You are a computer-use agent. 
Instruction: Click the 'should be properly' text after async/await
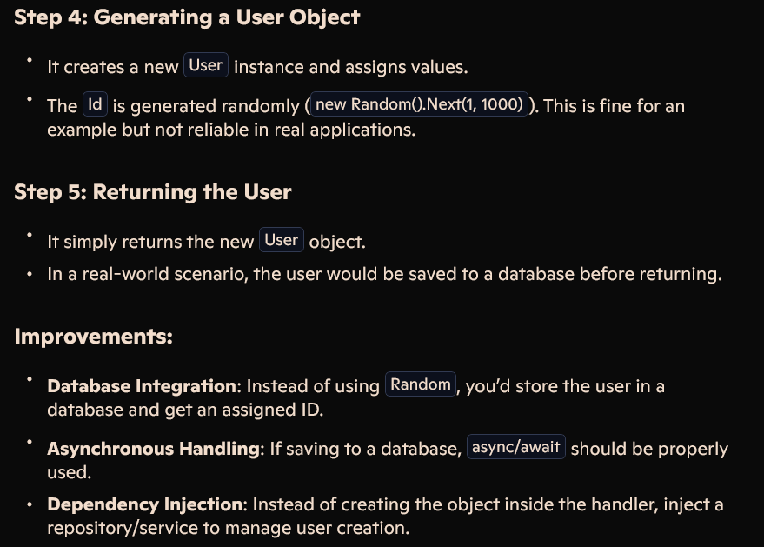[649, 449]
